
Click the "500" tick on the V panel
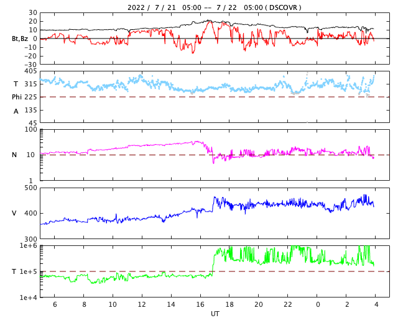30,188
